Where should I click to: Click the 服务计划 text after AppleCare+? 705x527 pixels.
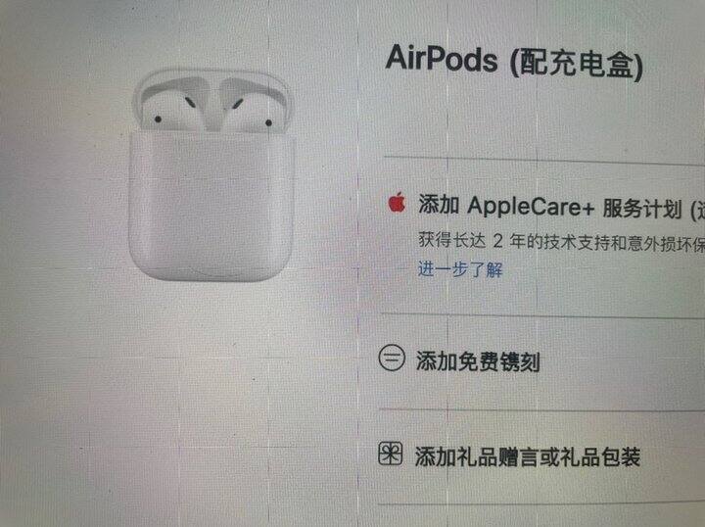point(642,209)
